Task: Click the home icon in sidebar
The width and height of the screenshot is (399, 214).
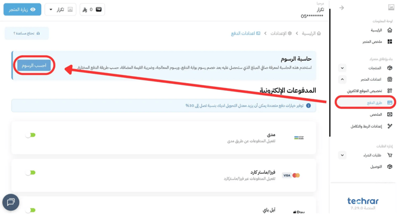Action: (x=389, y=30)
